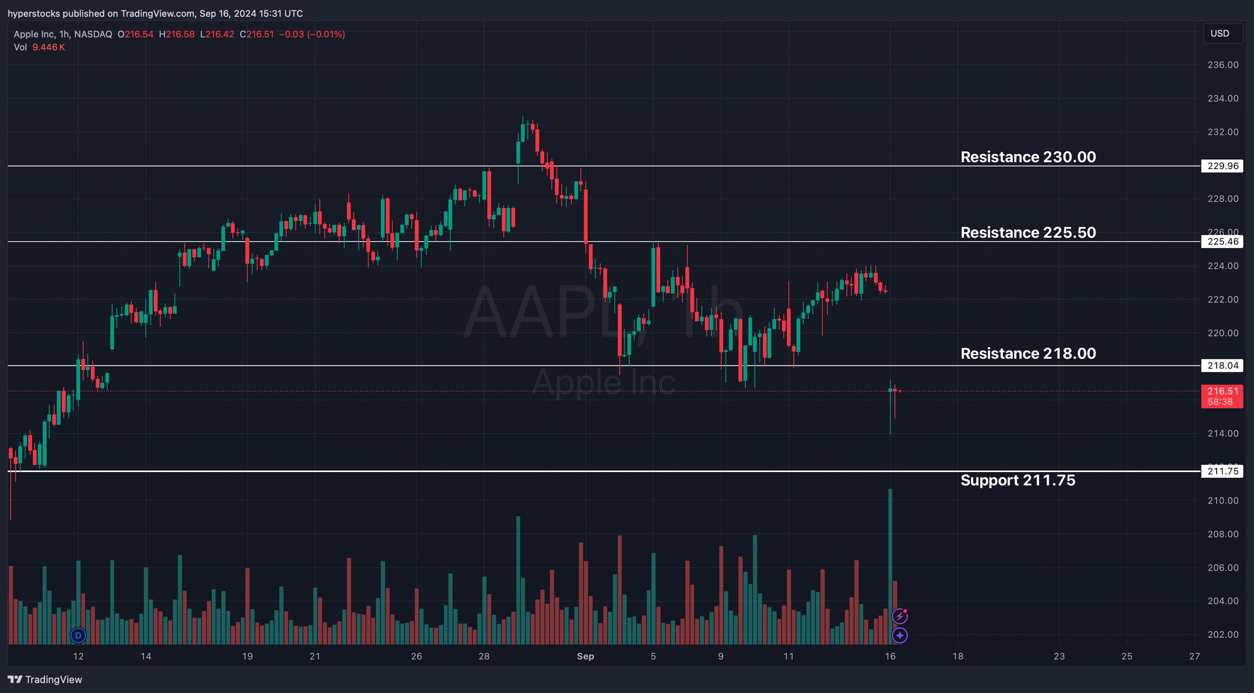This screenshot has height=693, width=1254.
Task: Click the hyperstocks published header text
Action: click(x=155, y=13)
